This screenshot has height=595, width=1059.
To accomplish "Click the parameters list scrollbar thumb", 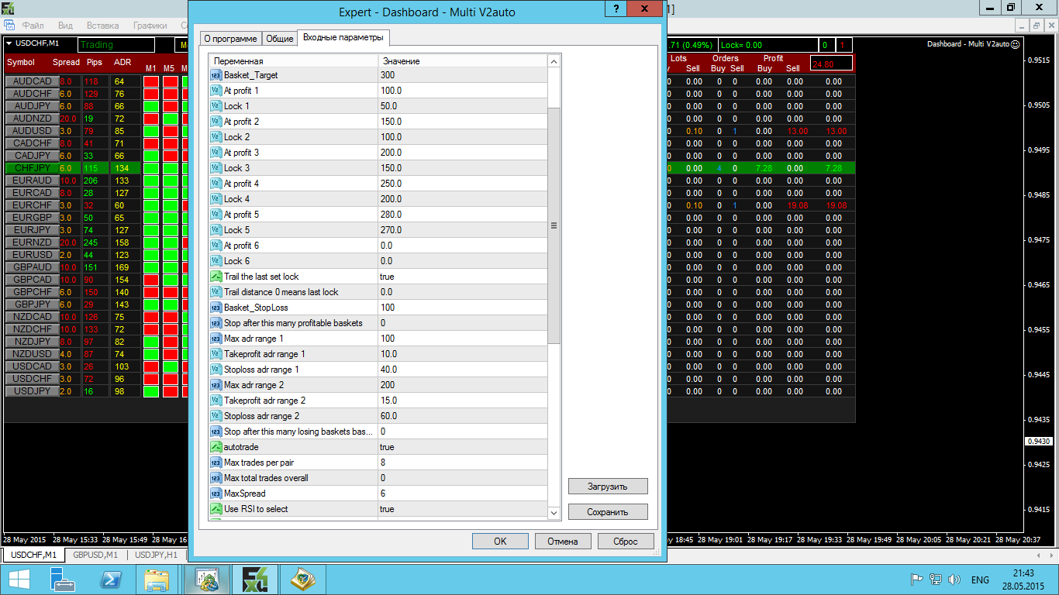I will [554, 225].
